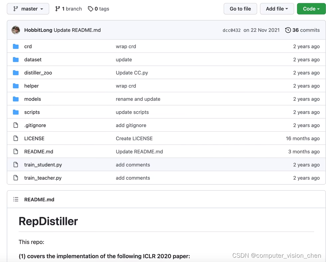Click the 3 months ago timestamp
This screenshot has height=262, width=326.
point(304,152)
